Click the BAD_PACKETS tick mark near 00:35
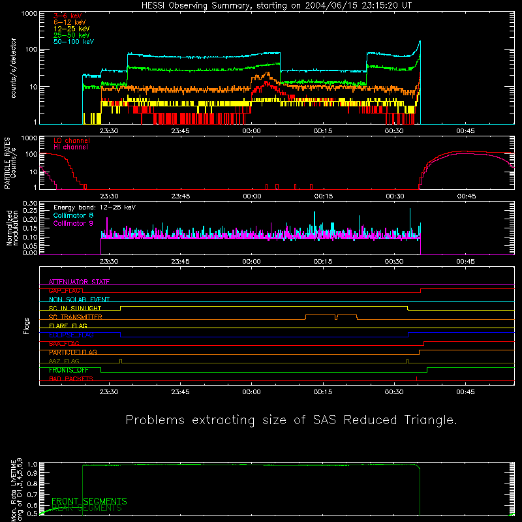 pyautogui.click(x=416, y=378)
